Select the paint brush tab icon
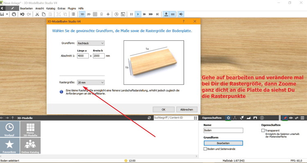The height and width of the screenshot is (163, 307). [x=242, y=118]
